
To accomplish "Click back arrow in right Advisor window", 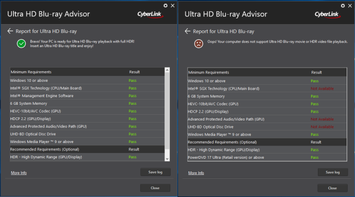I will coord(187,31).
